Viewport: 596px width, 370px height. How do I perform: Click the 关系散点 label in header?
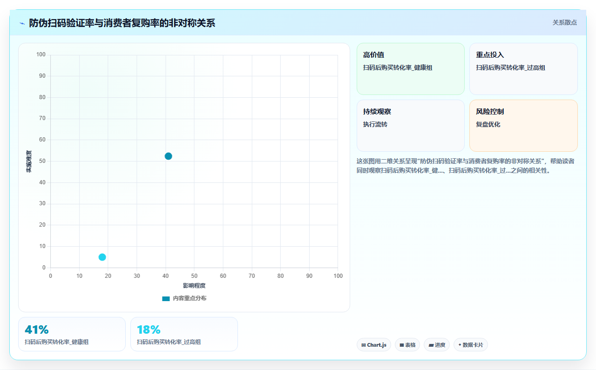(x=564, y=22)
